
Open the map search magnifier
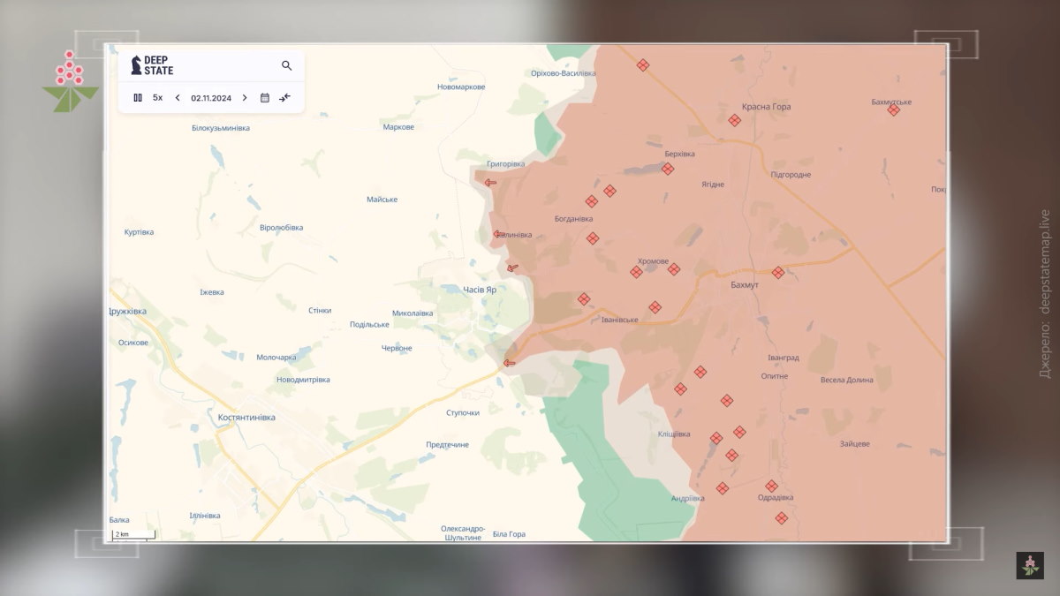[286, 65]
